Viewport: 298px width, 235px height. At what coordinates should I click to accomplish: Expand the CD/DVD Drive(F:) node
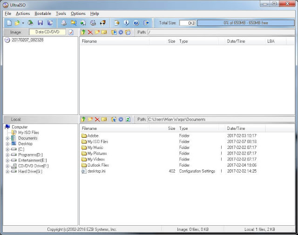tap(7, 166)
